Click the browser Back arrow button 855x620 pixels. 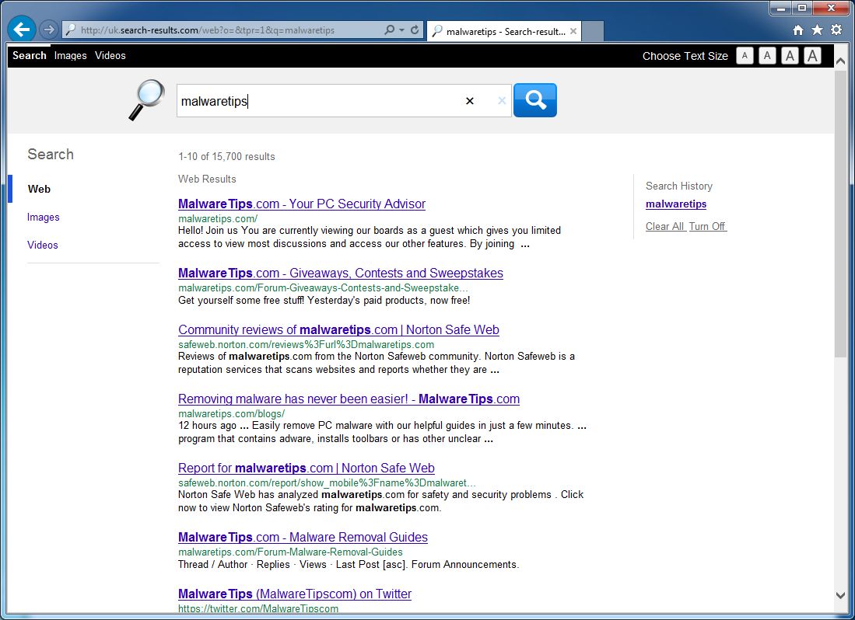pyautogui.click(x=22, y=29)
